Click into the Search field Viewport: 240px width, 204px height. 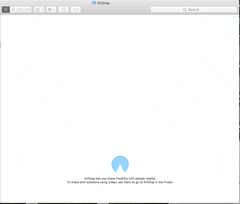pos(194,10)
